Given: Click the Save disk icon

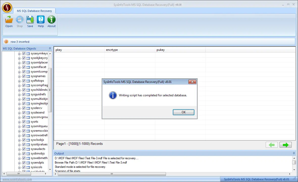Looking at the screenshot, I should click(30, 19).
